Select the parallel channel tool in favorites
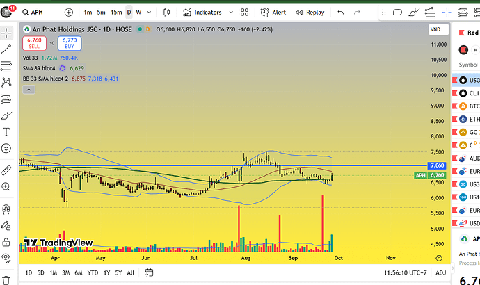The image size is (480, 285). tap(430, 13)
